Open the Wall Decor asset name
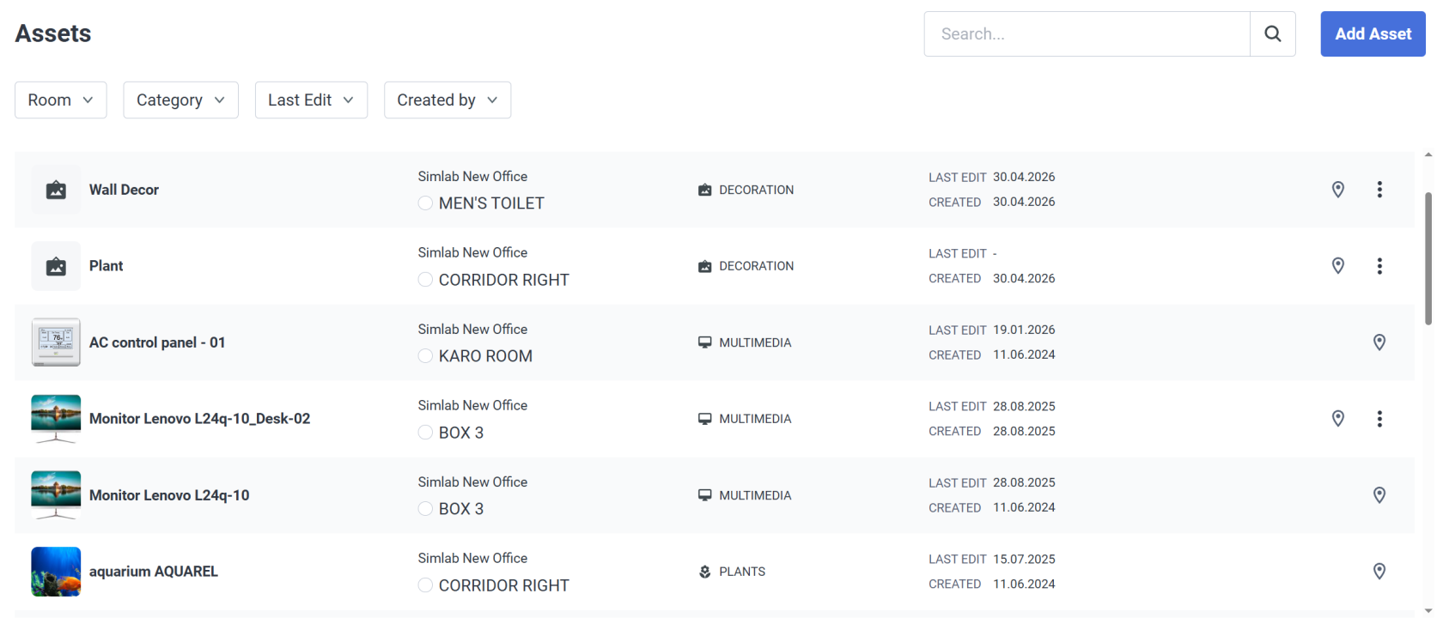The height and width of the screenshot is (636, 1443). (124, 190)
